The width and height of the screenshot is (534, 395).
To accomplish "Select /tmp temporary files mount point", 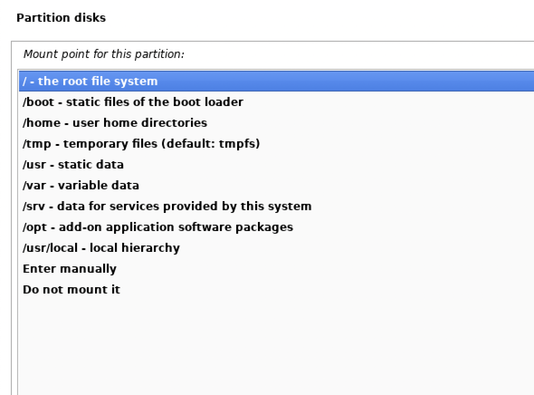I will coord(141,144).
